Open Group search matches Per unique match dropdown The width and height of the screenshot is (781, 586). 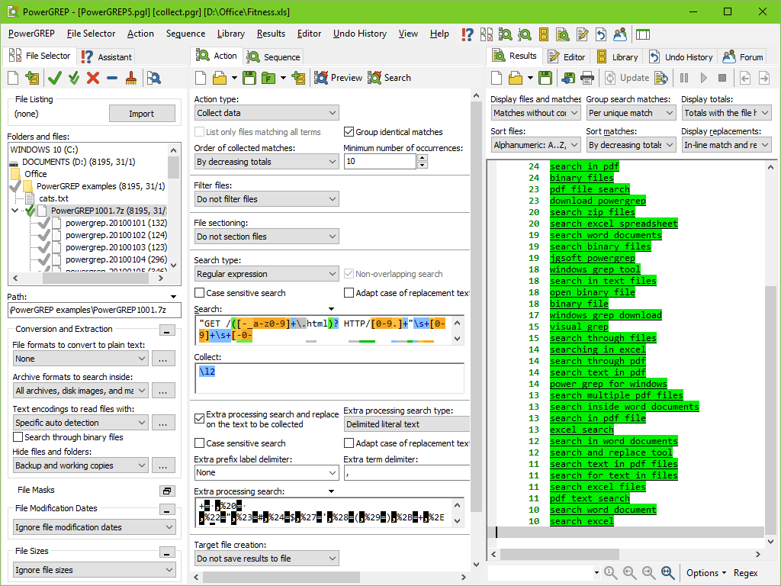pyautogui.click(x=631, y=113)
